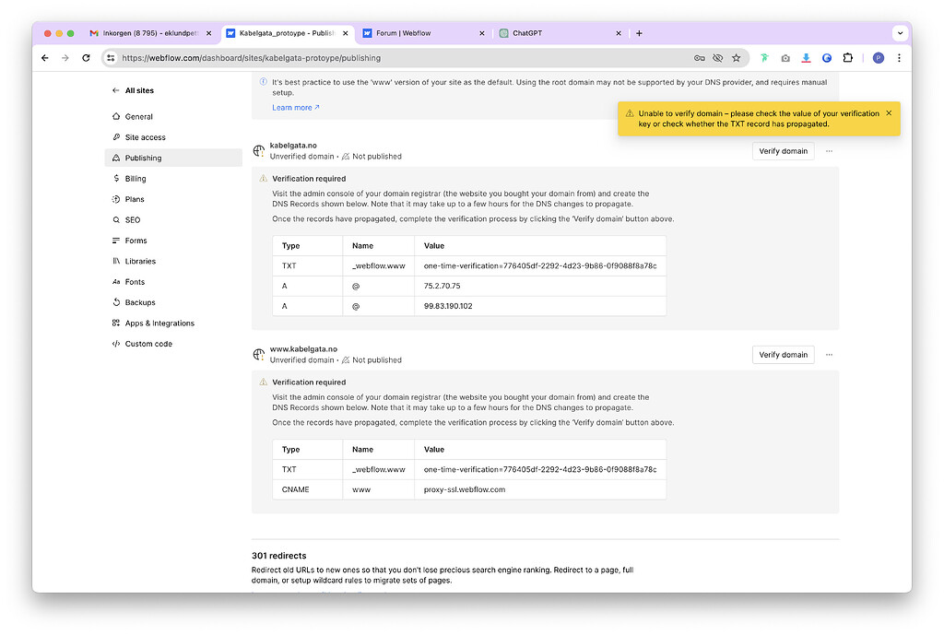The height and width of the screenshot is (635, 944).
Task: Click the macOS green fullscreen window button
Action: (70, 33)
